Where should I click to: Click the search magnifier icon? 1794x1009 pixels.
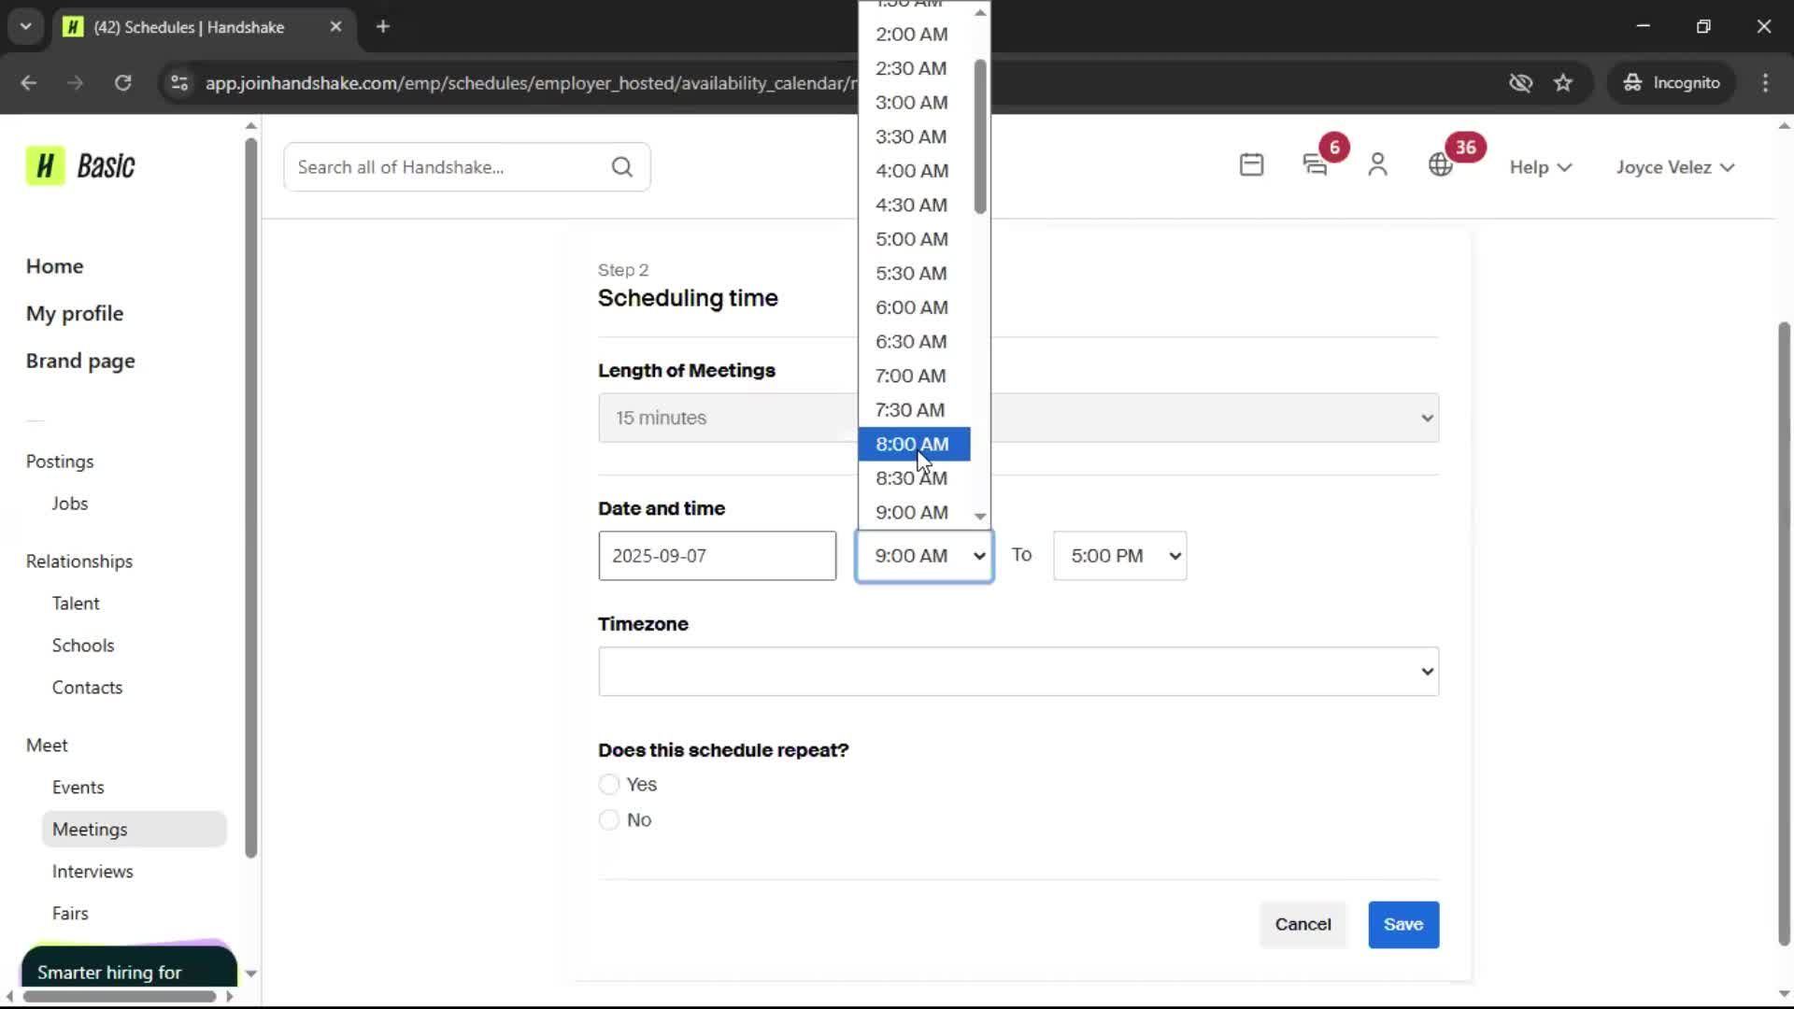pos(622,167)
